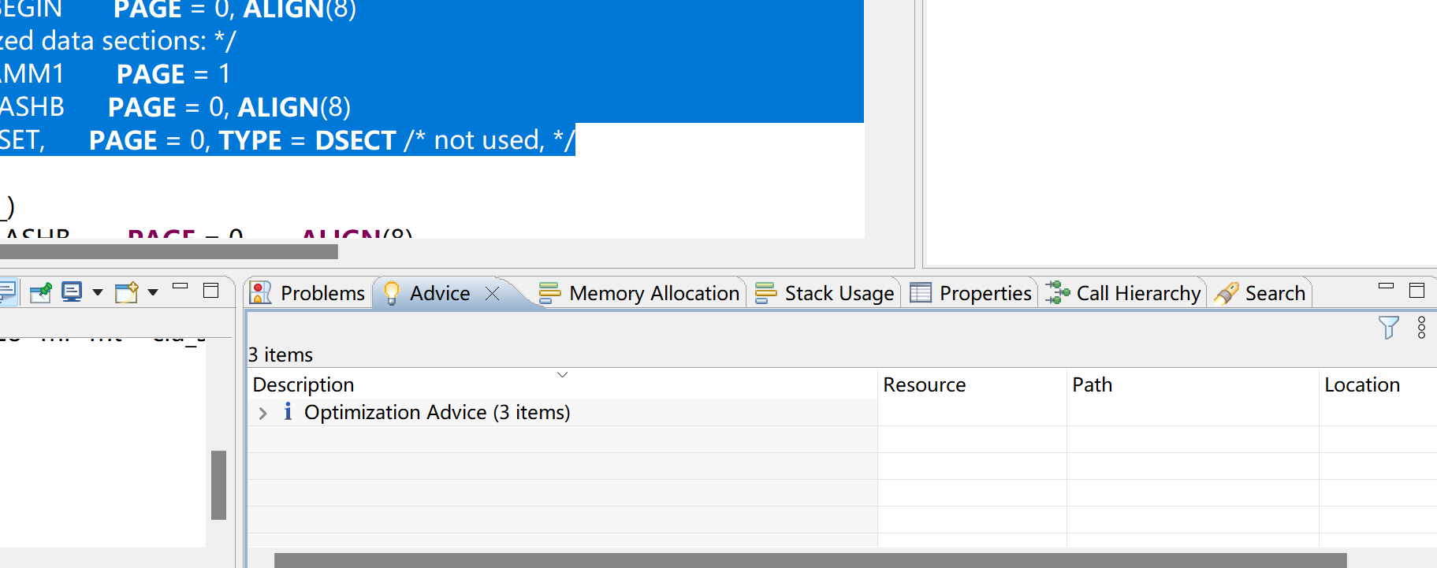Click the Search tab's magnifier icon
1437x568 pixels.
(x=1227, y=292)
